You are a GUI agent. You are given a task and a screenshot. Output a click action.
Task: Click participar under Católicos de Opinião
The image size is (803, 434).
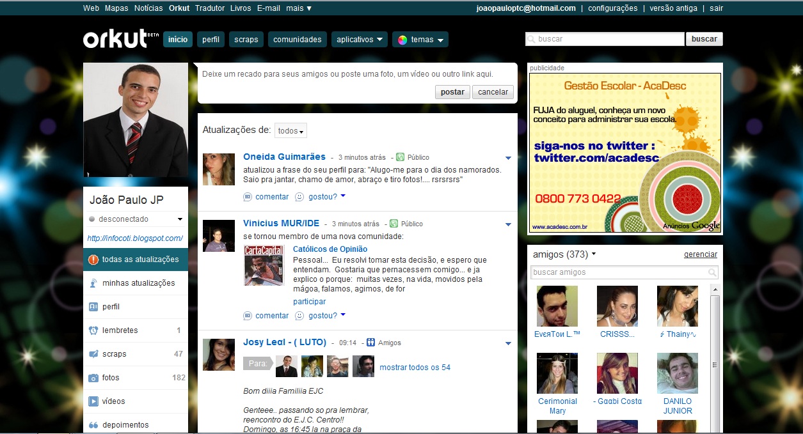[309, 302]
